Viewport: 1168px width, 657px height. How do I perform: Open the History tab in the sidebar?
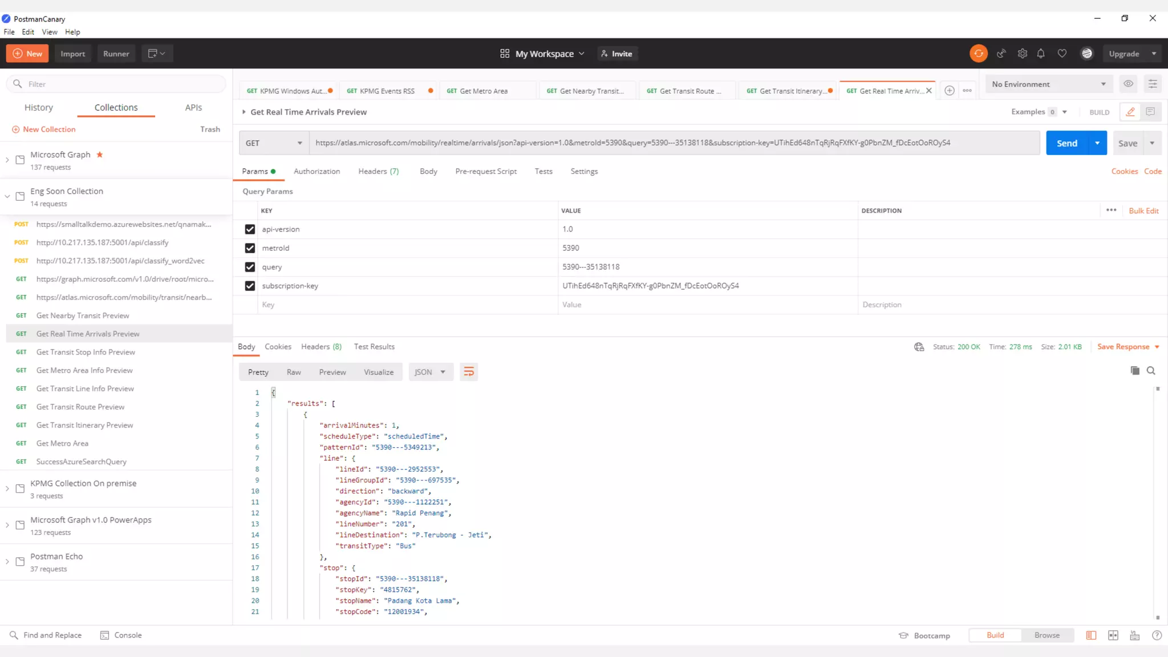pyautogui.click(x=39, y=107)
